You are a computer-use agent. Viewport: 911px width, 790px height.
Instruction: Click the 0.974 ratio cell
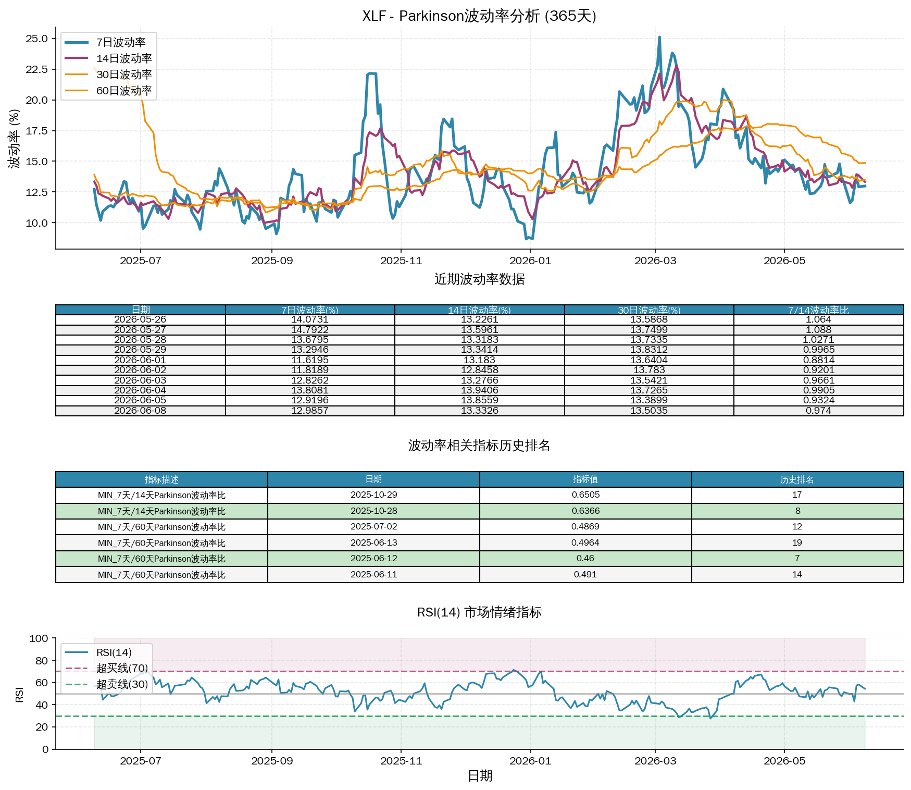pyautogui.click(x=819, y=411)
